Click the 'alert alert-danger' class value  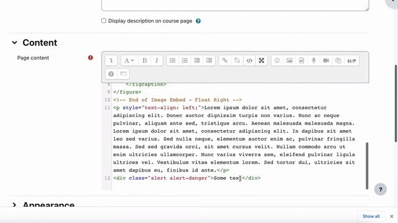(x=179, y=178)
